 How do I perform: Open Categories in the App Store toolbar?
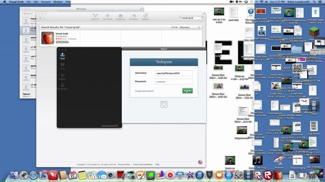[x=120, y=17]
